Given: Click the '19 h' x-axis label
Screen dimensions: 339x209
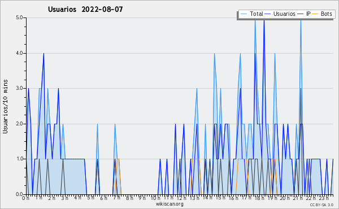Looking at the screenshot, I should pos(272,198).
